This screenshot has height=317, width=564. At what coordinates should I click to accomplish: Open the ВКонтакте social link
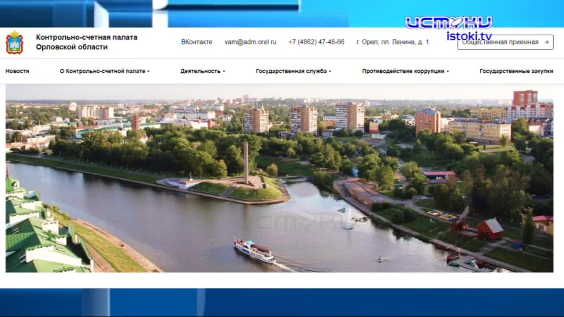197,42
